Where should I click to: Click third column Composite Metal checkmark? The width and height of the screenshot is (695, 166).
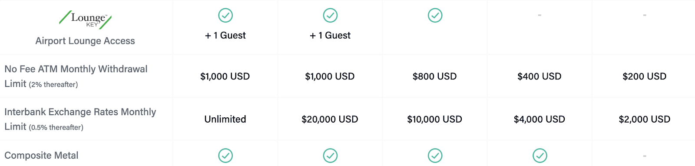435,156
